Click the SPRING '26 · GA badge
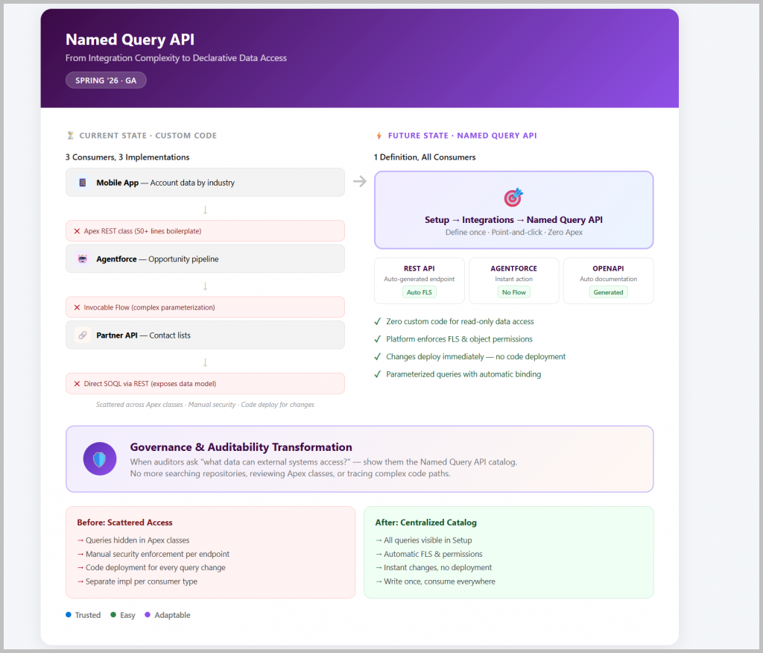This screenshot has height=653, width=763. [x=106, y=80]
